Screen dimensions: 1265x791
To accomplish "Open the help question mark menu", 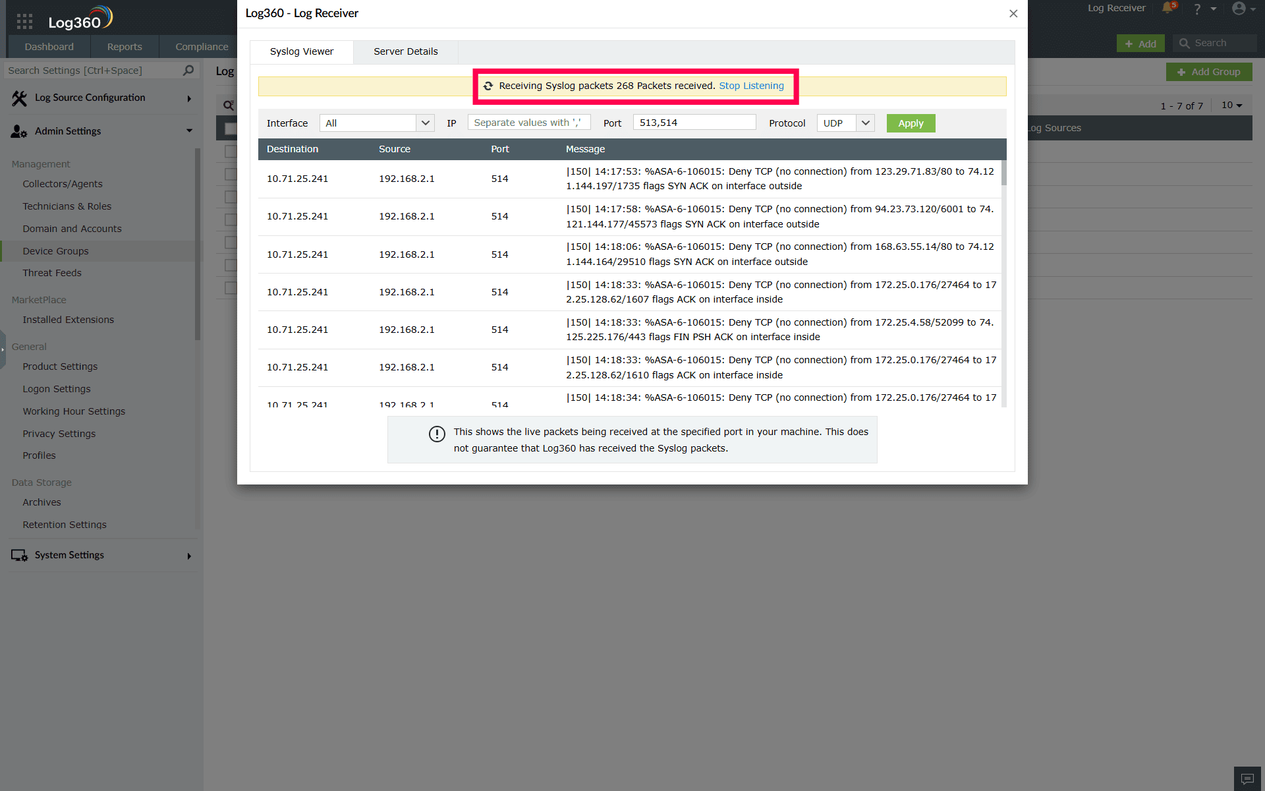I will (x=1197, y=9).
